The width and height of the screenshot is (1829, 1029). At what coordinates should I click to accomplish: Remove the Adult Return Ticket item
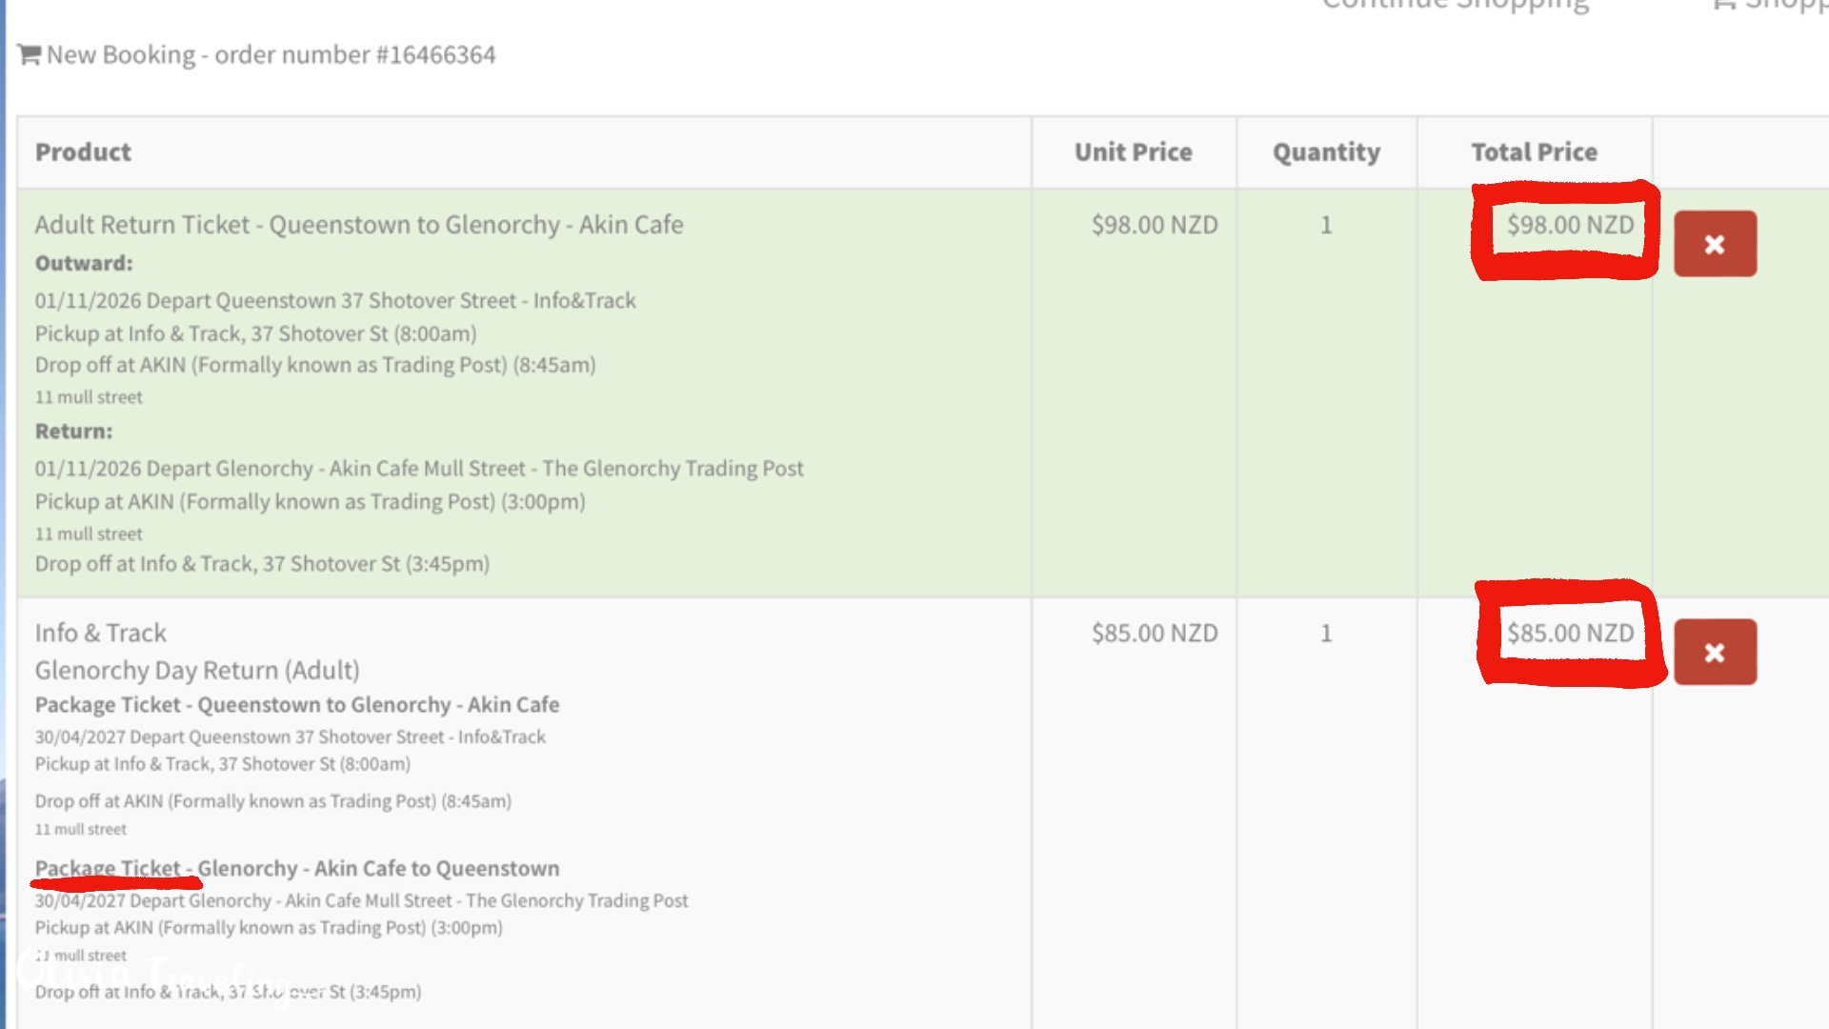tap(1715, 244)
